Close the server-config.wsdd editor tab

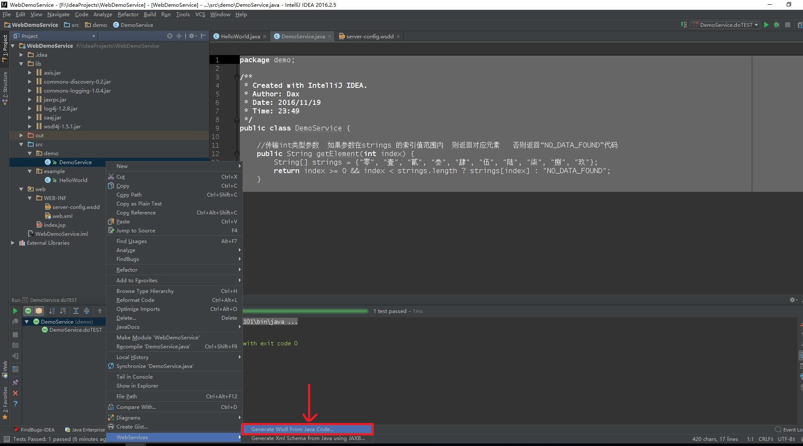point(398,37)
